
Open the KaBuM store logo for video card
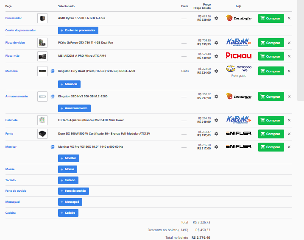(239, 42)
